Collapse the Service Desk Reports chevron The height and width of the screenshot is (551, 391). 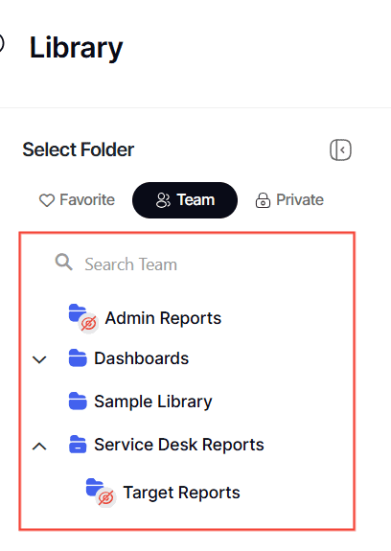click(x=39, y=446)
